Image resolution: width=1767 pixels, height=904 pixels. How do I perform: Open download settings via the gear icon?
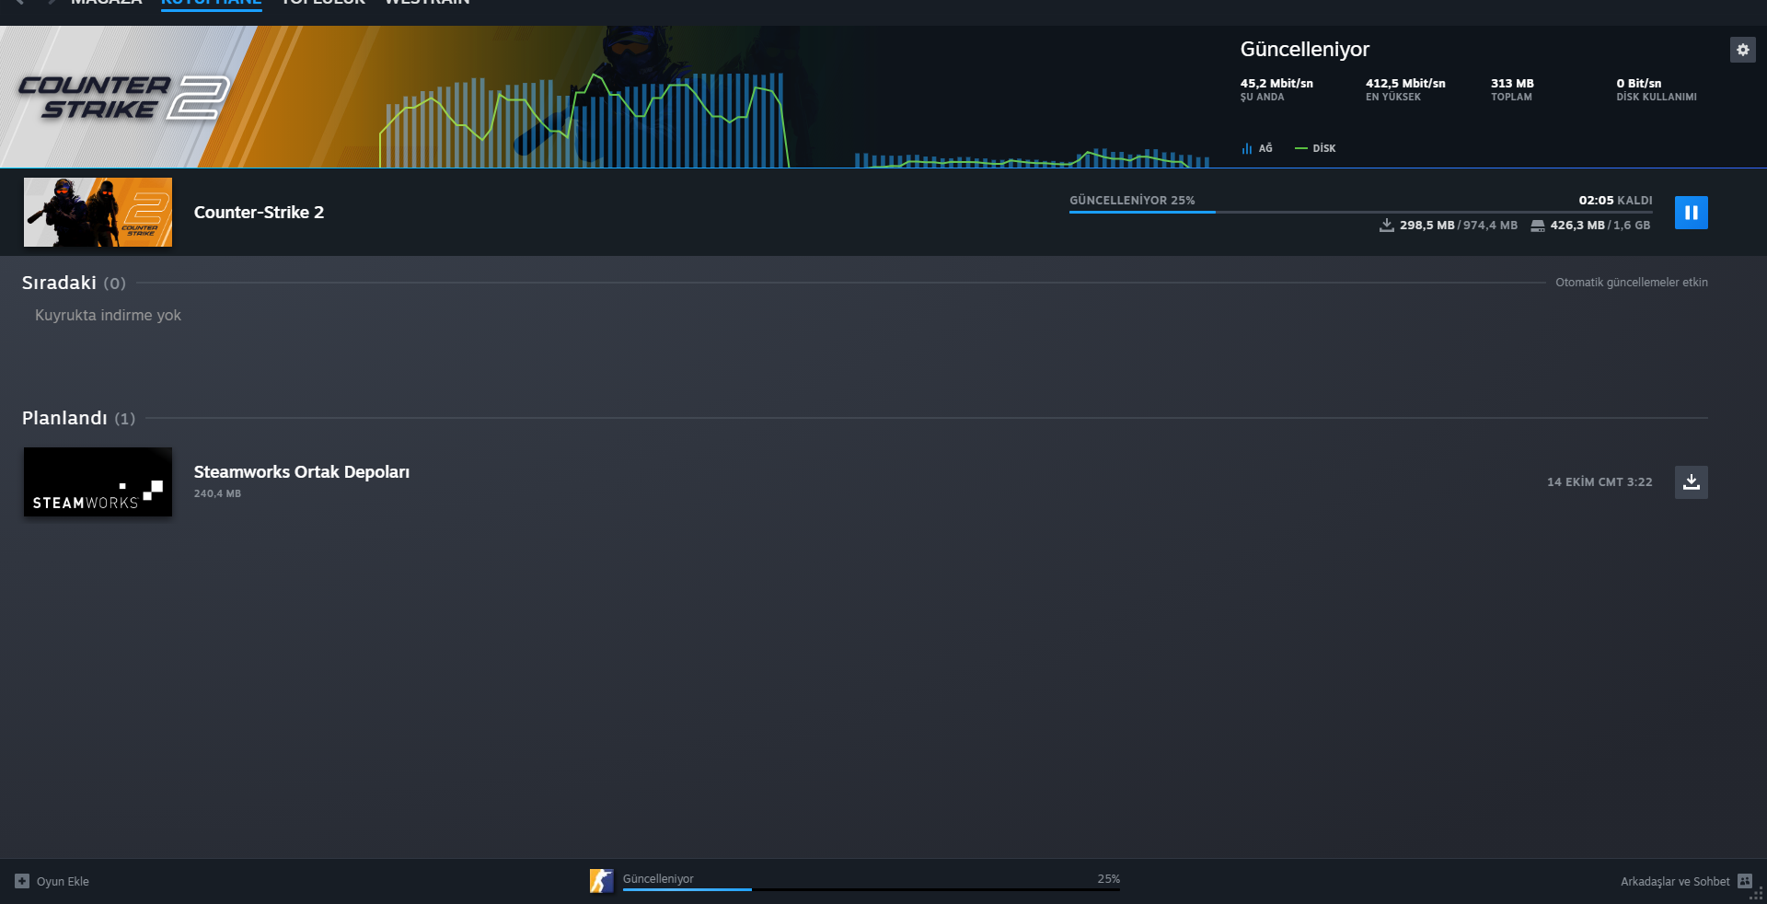pyautogui.click(x=1742, y=50)
